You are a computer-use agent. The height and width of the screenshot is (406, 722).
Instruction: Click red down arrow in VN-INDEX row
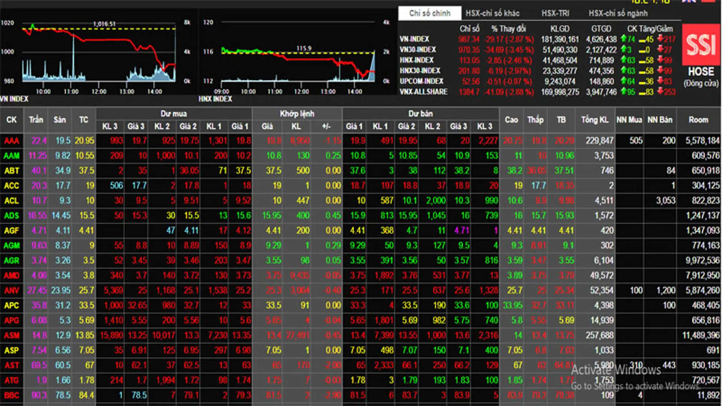click(x=660, y=39)
